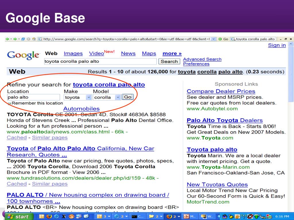
Task: Expand hidden system tray icons arrow
Action: [219, 217]
